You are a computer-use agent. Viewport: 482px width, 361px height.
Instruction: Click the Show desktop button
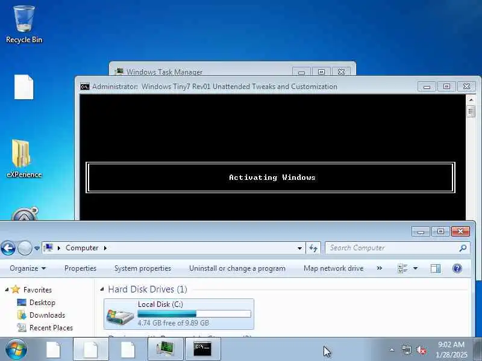point(478,350)
